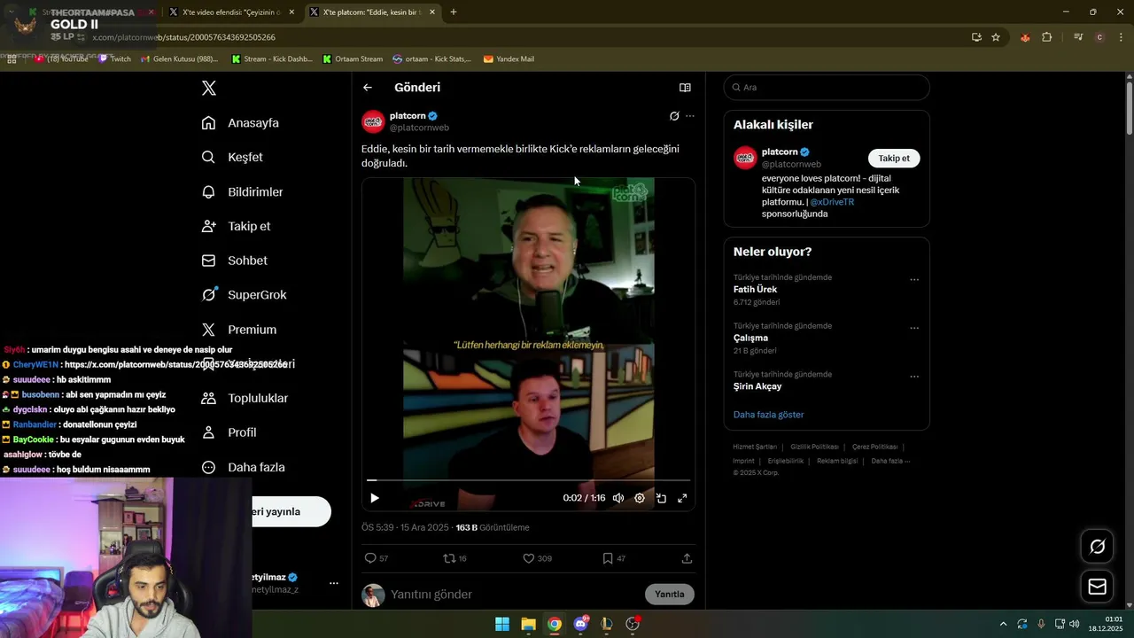1134x638 pixels.
Task: Repost the post with 16 reposts
Action: click(454, 558)
